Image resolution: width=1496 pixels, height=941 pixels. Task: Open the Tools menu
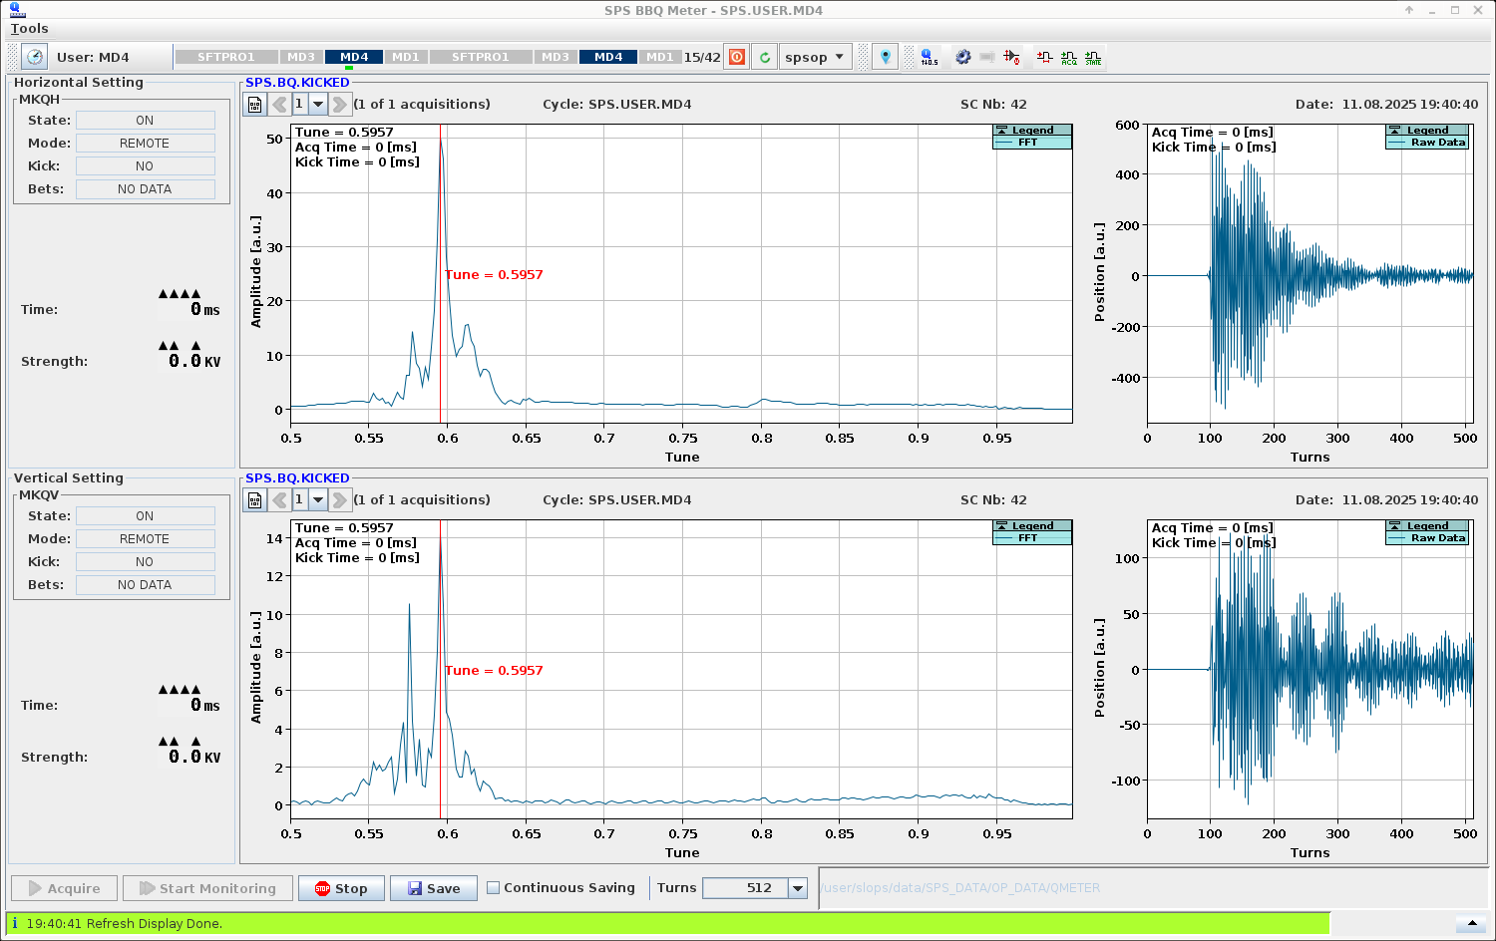click(28, 28)
